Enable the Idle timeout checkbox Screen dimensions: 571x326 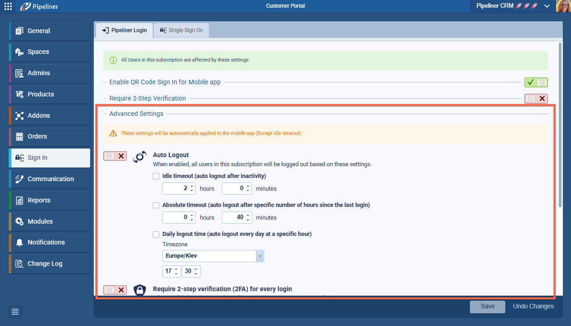click(x=156, y=176)
